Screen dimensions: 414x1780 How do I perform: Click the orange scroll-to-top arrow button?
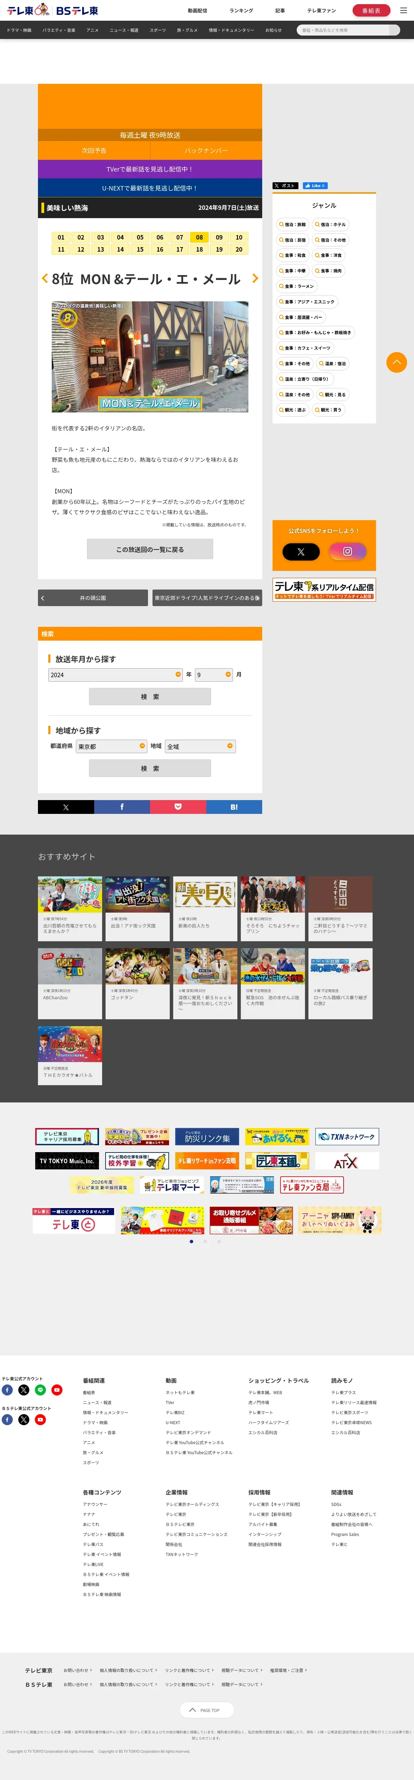point(396,361)
